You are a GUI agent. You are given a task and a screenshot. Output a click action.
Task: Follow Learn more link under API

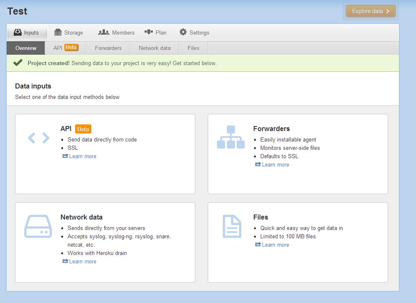click(x=83, y=157)
